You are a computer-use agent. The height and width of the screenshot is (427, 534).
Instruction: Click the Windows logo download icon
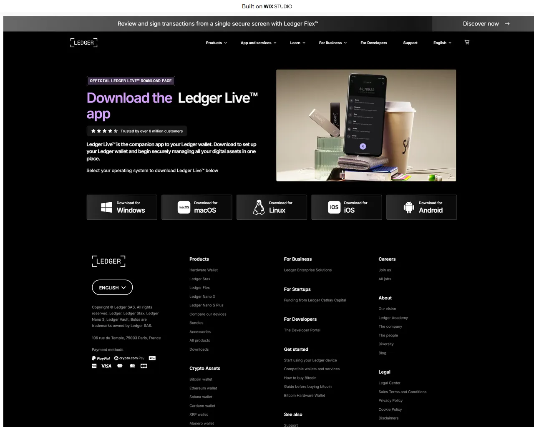[106, 207]
